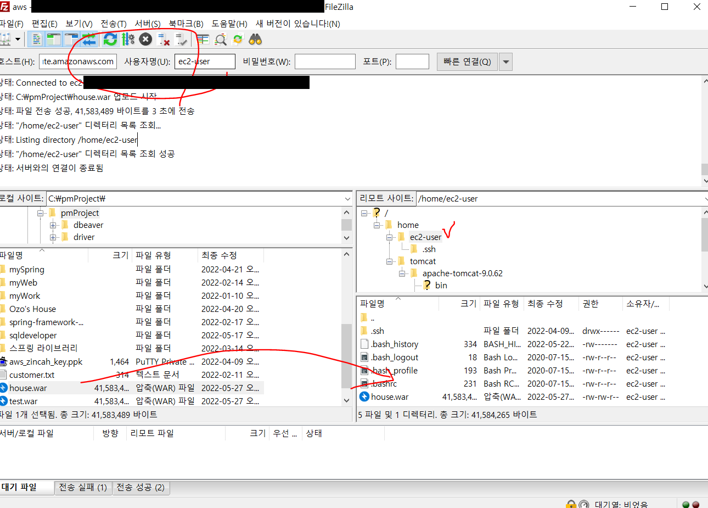
Task: Collapse the apache-tomcat-9.0.62 node
Action: [x=402, y=273]
